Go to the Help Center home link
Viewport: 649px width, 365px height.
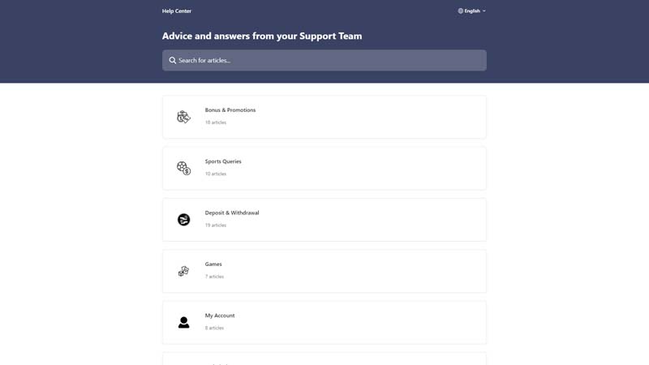point(177,11)
